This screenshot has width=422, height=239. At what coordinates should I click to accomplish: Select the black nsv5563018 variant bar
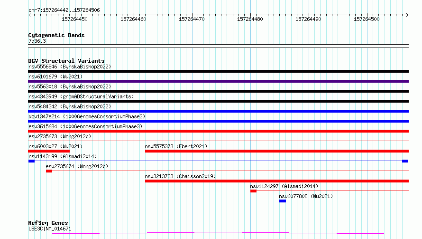tap(218, 91)
